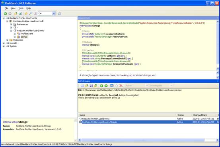
Task: Click the Changed Date column header
Action: [204, 115]
